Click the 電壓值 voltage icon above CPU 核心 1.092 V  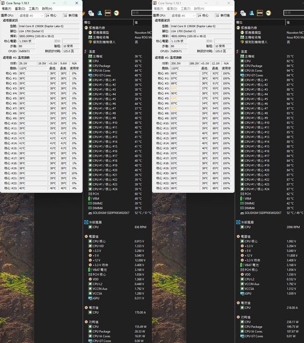pyautogui.click(x=238, y=236)
